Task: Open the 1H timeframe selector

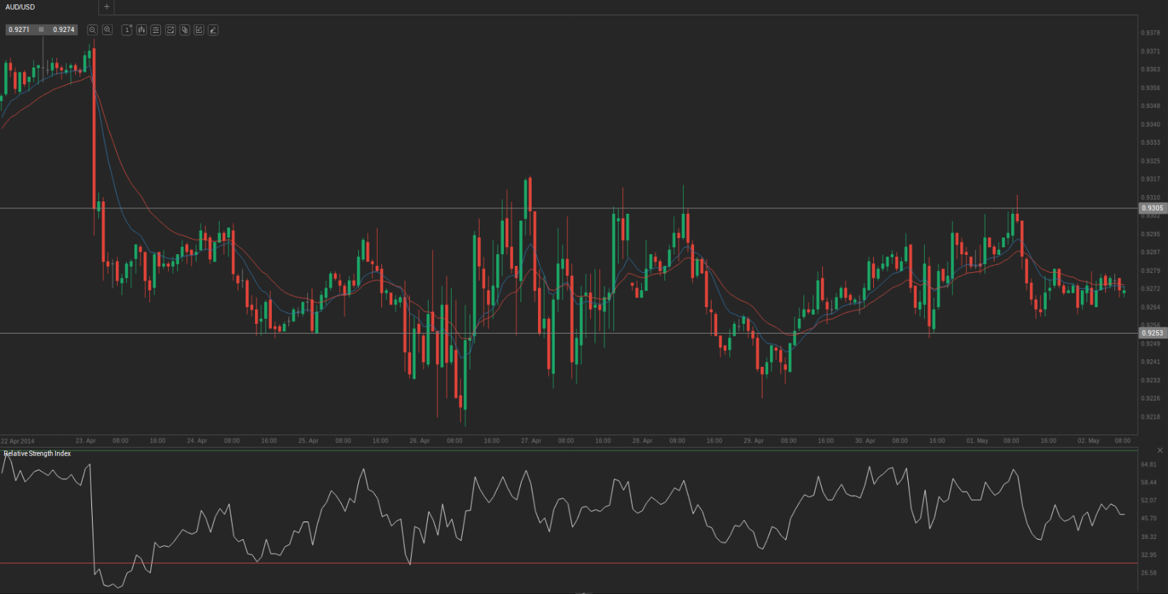Action: point(127,30)
